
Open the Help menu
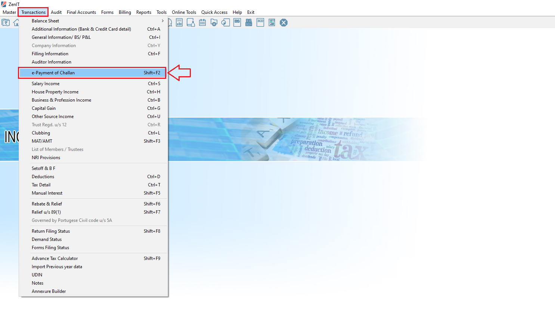pyautogui.click(x=237, y=12)
